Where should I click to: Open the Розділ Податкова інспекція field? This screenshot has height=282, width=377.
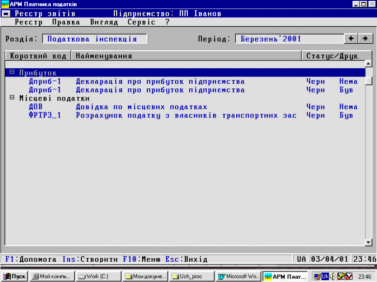tap(94, 39)
